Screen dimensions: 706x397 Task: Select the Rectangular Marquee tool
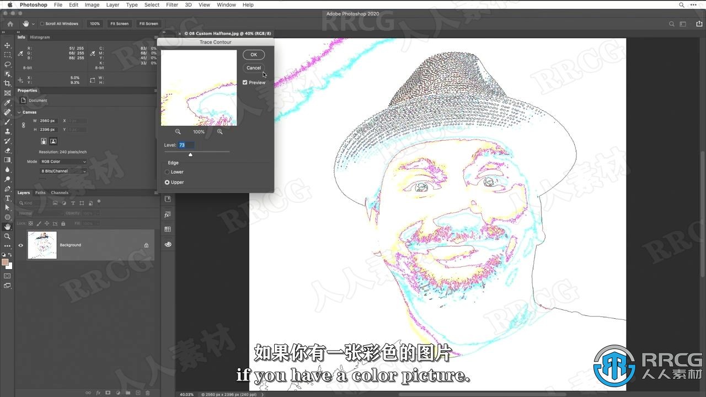(7, 55)
